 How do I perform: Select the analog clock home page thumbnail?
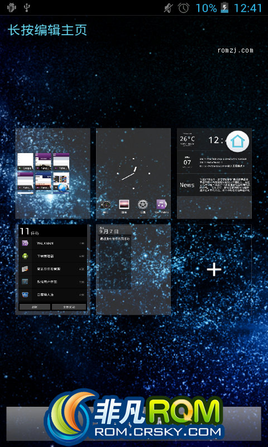pos(133,173)
